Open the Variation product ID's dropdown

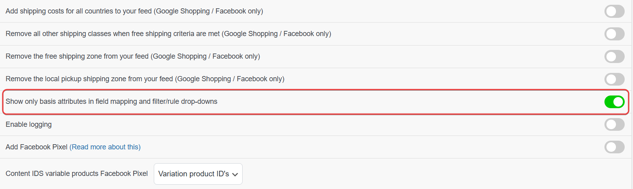click(194, 174)
